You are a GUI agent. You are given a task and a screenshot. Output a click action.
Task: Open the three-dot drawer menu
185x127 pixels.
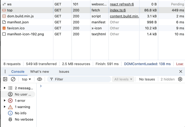coord(5,71)
